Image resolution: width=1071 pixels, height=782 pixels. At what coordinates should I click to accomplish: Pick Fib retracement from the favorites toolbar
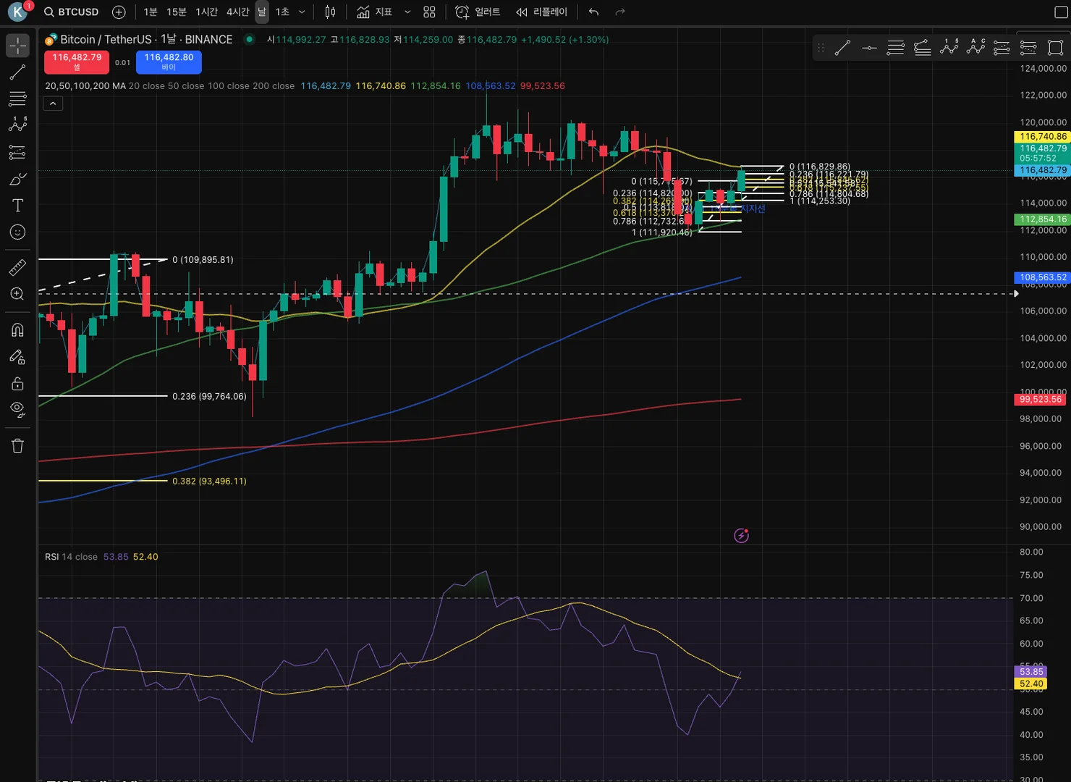point(896,48)
